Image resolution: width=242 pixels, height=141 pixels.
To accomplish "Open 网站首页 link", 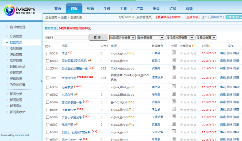I will tap(217, 17).
